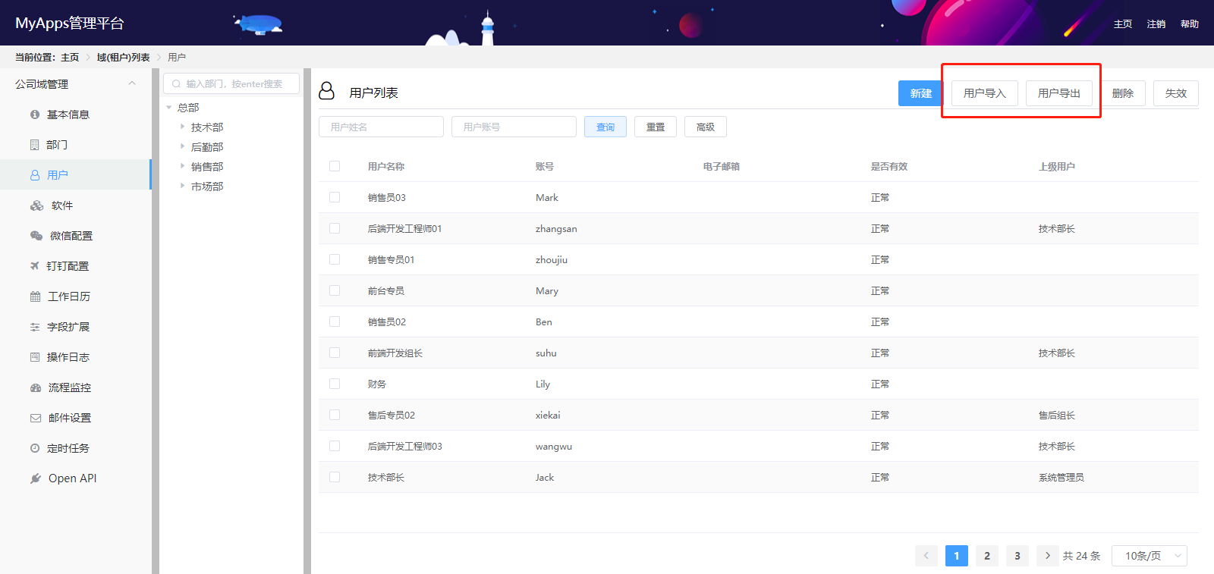Expand the 技术部 department tree node
Viewport: 1214px width, 574px height.
point(182,127)
